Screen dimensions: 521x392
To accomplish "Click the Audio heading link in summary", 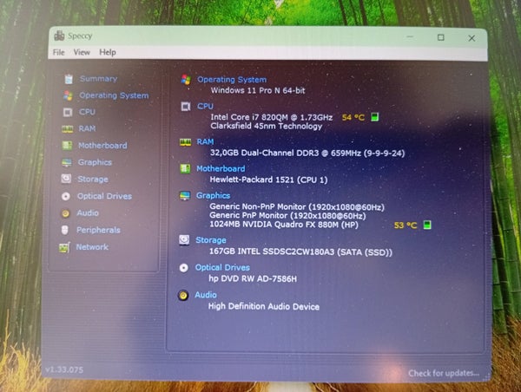I will [x=206, y=295].
